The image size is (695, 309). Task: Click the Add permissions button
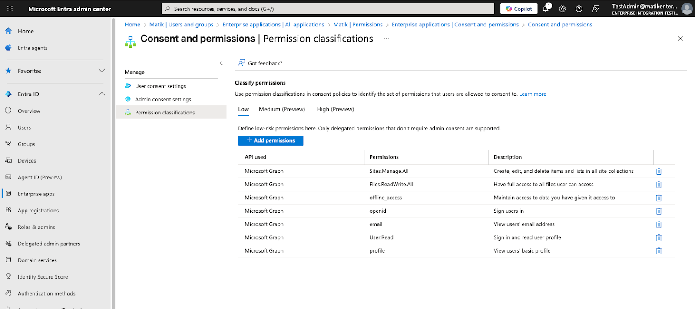(271, 140)
